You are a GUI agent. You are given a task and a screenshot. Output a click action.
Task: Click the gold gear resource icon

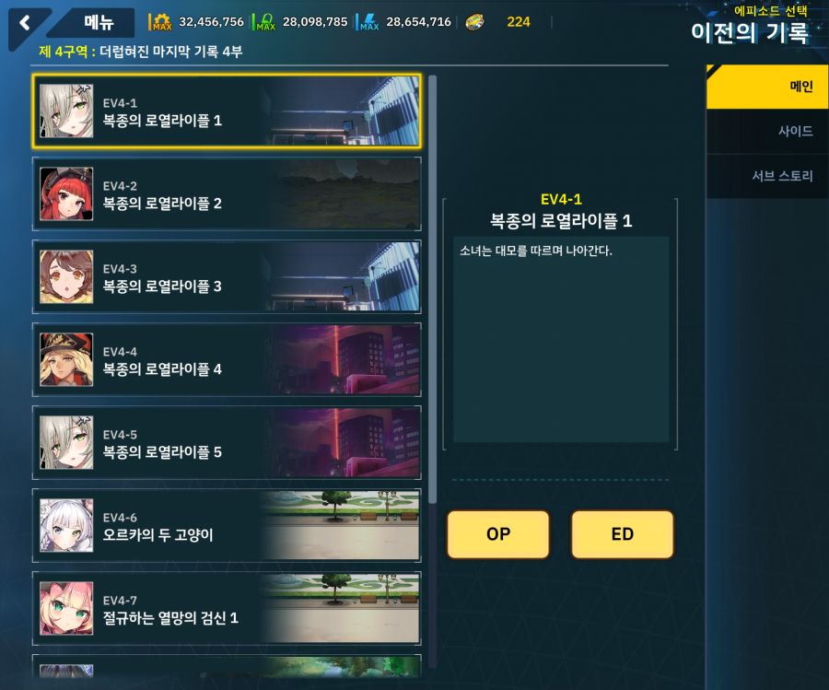click(x=160, y=22)
